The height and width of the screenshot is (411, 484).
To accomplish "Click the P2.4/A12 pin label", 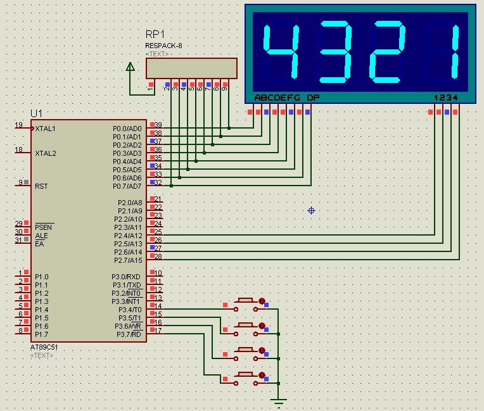I will tap(128, 236).
